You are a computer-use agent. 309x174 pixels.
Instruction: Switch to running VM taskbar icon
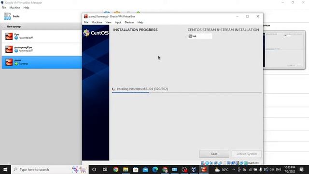click(x=204, y=170)
